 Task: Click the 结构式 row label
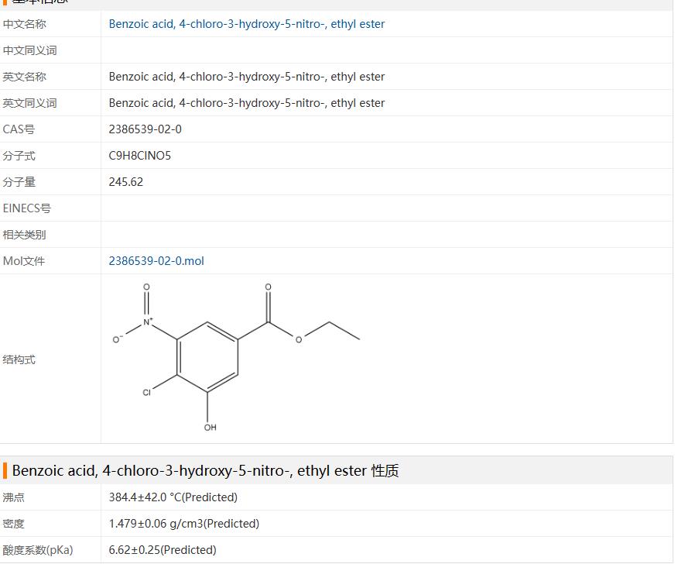(x=19, y=359)
